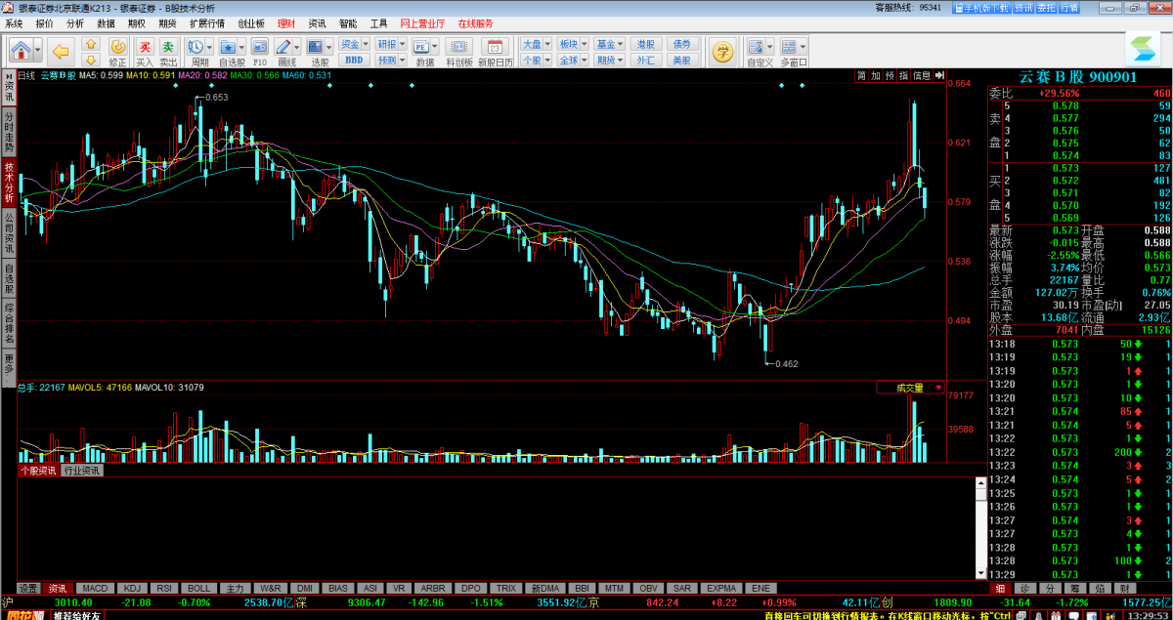Open the 网上营业厅 menu
The width and height of the screenshot is (1173, 620).
[x=422, y=22]
